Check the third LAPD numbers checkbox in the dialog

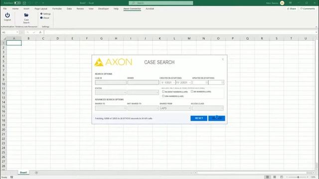point(163,96)
